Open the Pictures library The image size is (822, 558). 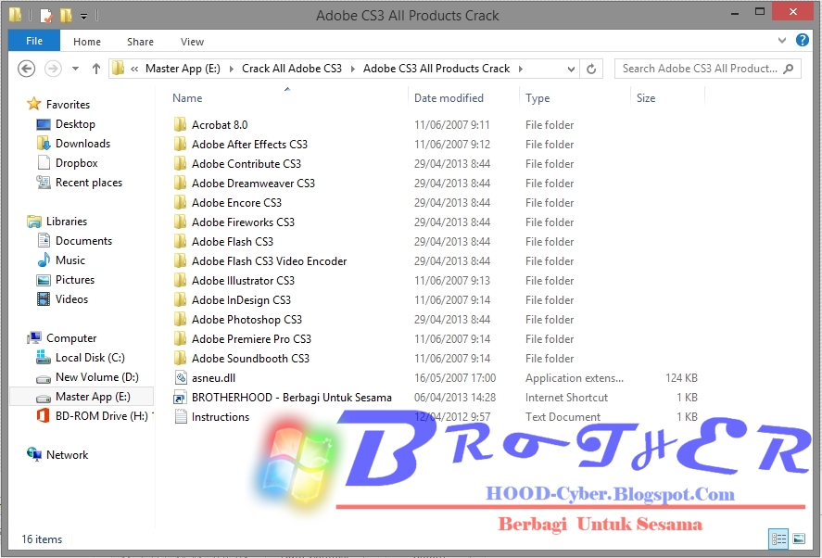pyautogui.click(x=74, y=280)
